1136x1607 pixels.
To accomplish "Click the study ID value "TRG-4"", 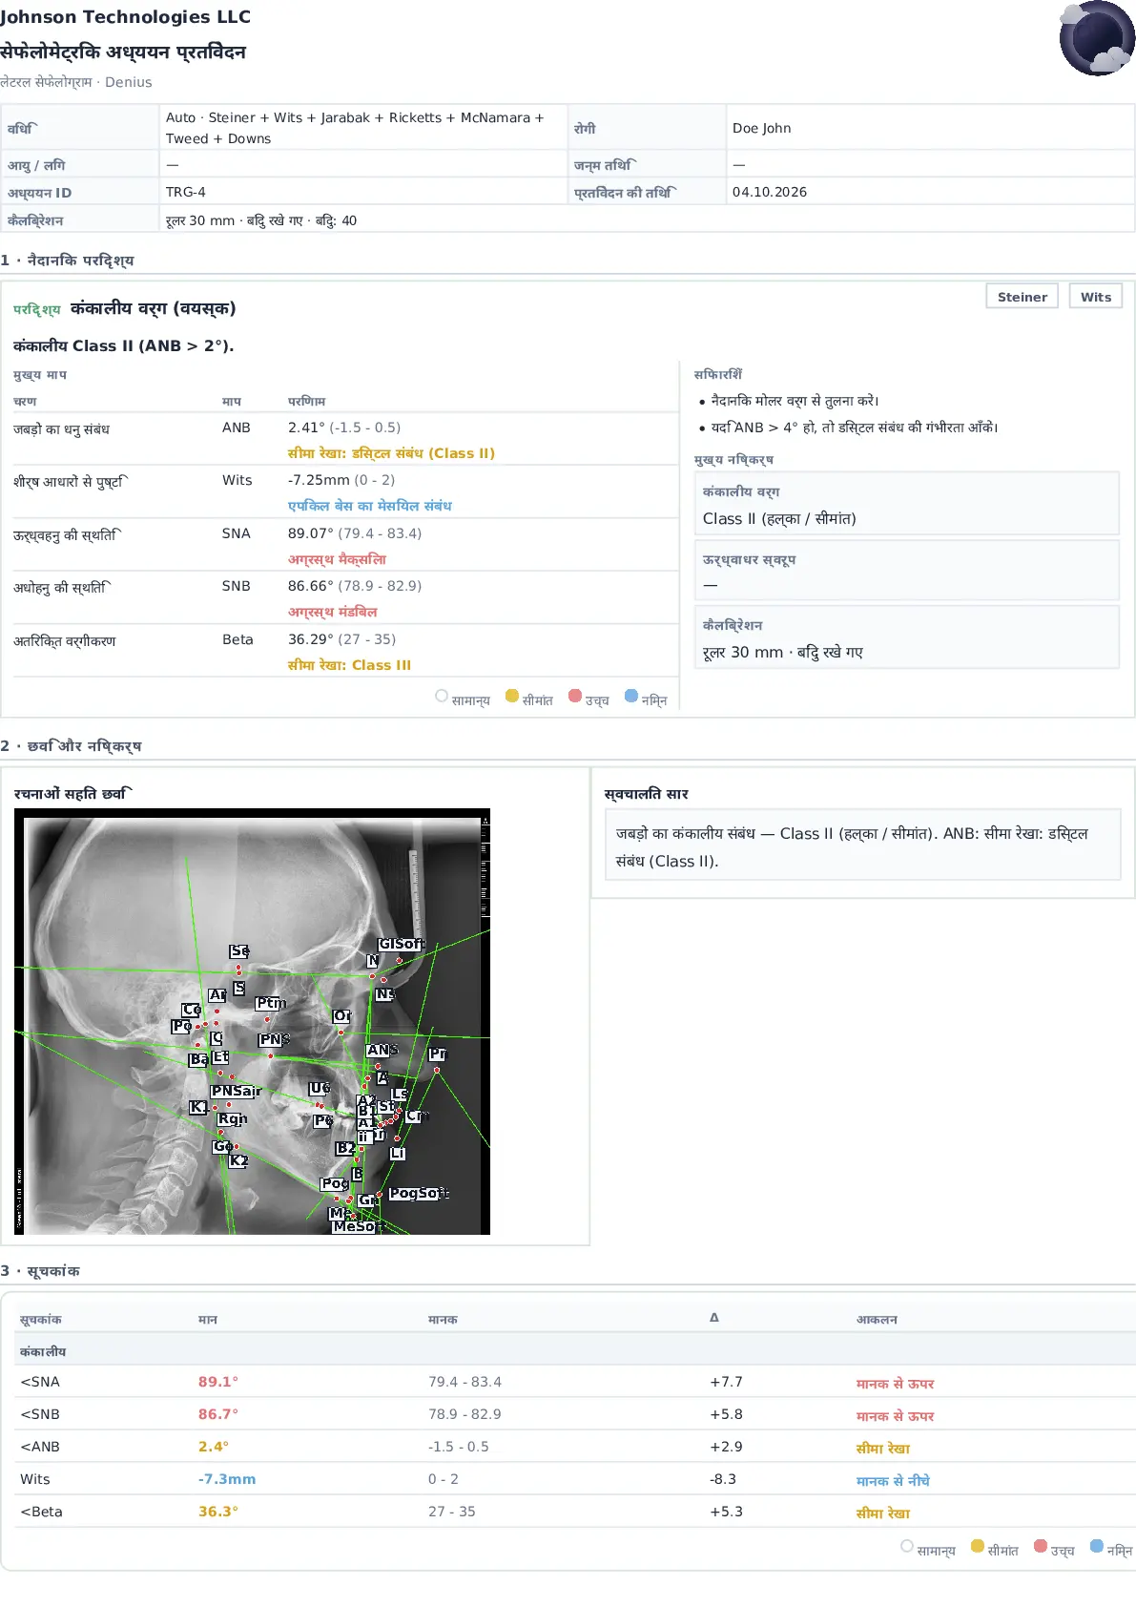I will 186,192.
